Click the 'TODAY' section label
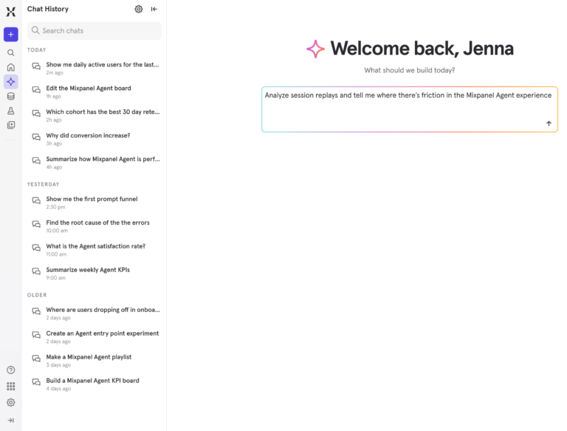 pyautogui.click(x=36, y=50)
